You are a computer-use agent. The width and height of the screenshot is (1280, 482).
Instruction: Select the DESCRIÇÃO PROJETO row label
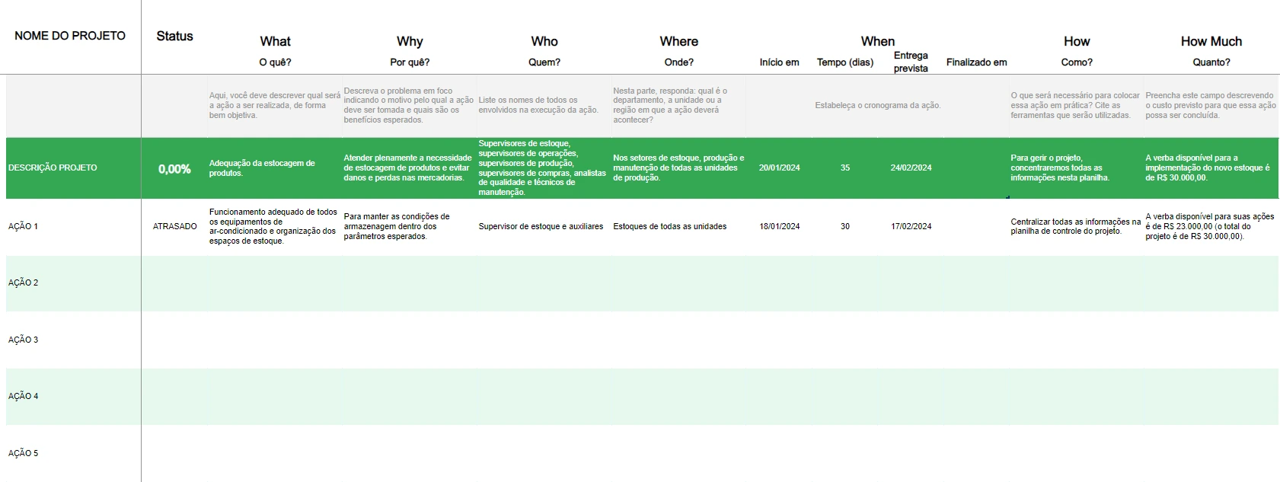[x=53, y=168]
